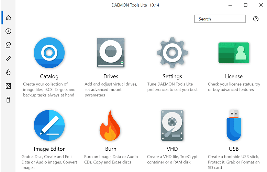Click 'Add and adjust virtual drives' description
The width and height of the screenshot is (267, 172).
[x=111, y=89]
